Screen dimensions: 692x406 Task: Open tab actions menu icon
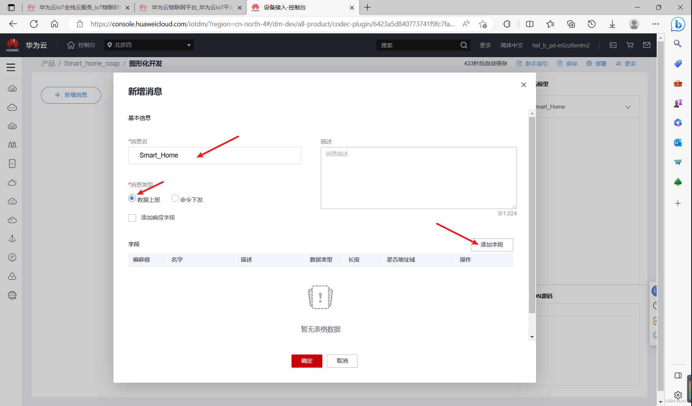pyautogui.click(x=11, y=8)
